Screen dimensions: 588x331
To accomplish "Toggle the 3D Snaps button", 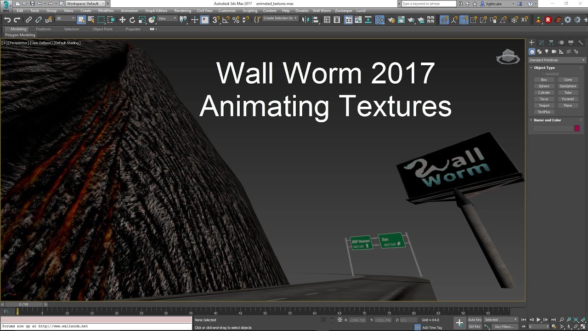I will (216, 20).
